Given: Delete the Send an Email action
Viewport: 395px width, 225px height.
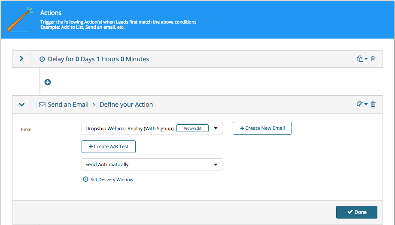Looking at the screenshot, I should [373, 104].
